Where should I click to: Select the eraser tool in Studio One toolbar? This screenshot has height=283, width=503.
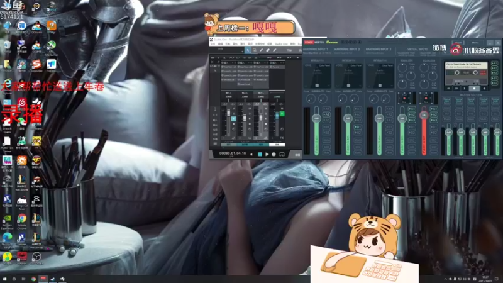point(268,50)
